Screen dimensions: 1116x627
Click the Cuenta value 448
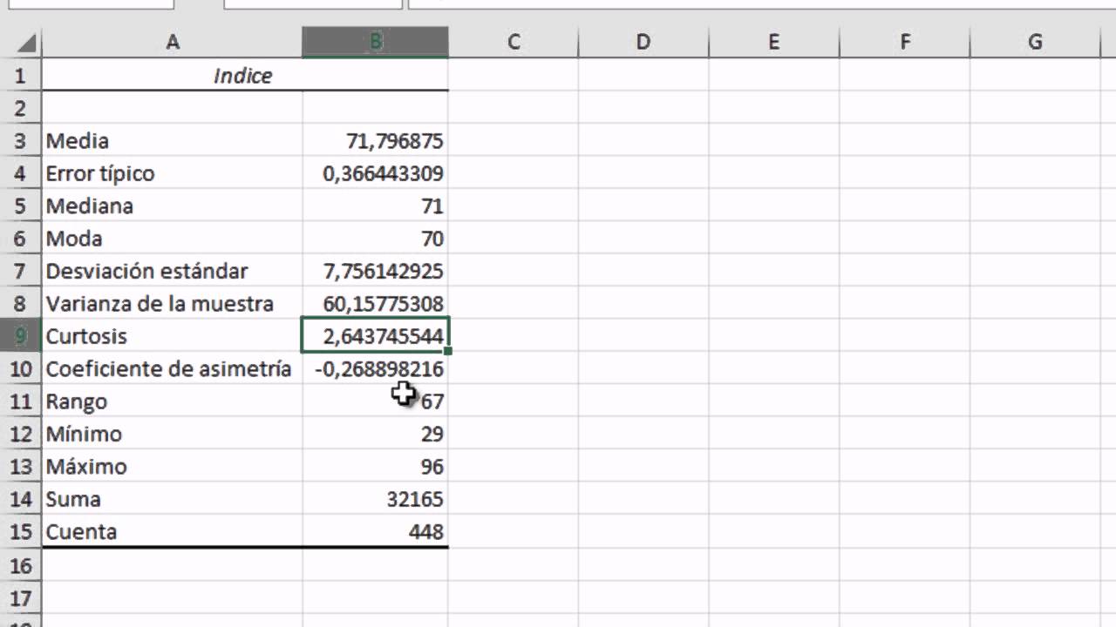376,532
